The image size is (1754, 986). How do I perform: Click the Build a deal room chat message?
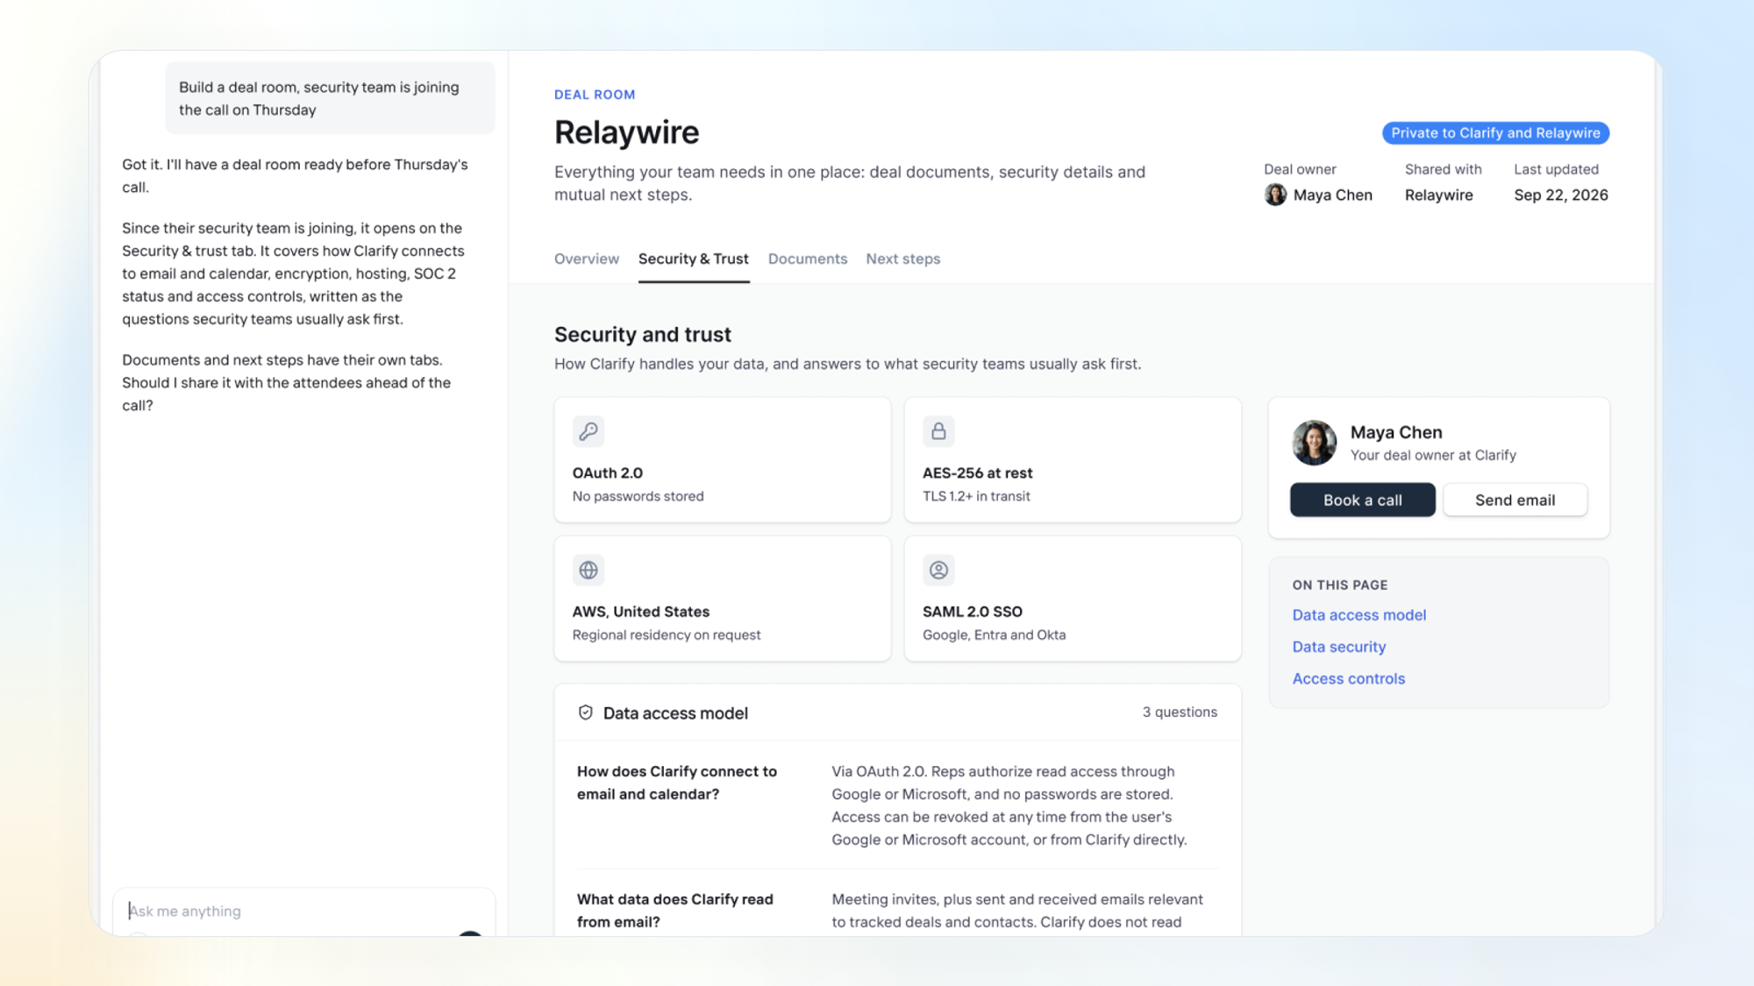click(330, 98)
